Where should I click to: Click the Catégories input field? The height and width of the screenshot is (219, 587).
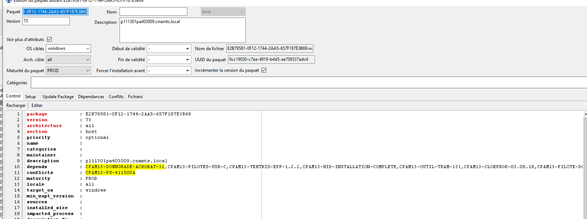tap(308, 83)
